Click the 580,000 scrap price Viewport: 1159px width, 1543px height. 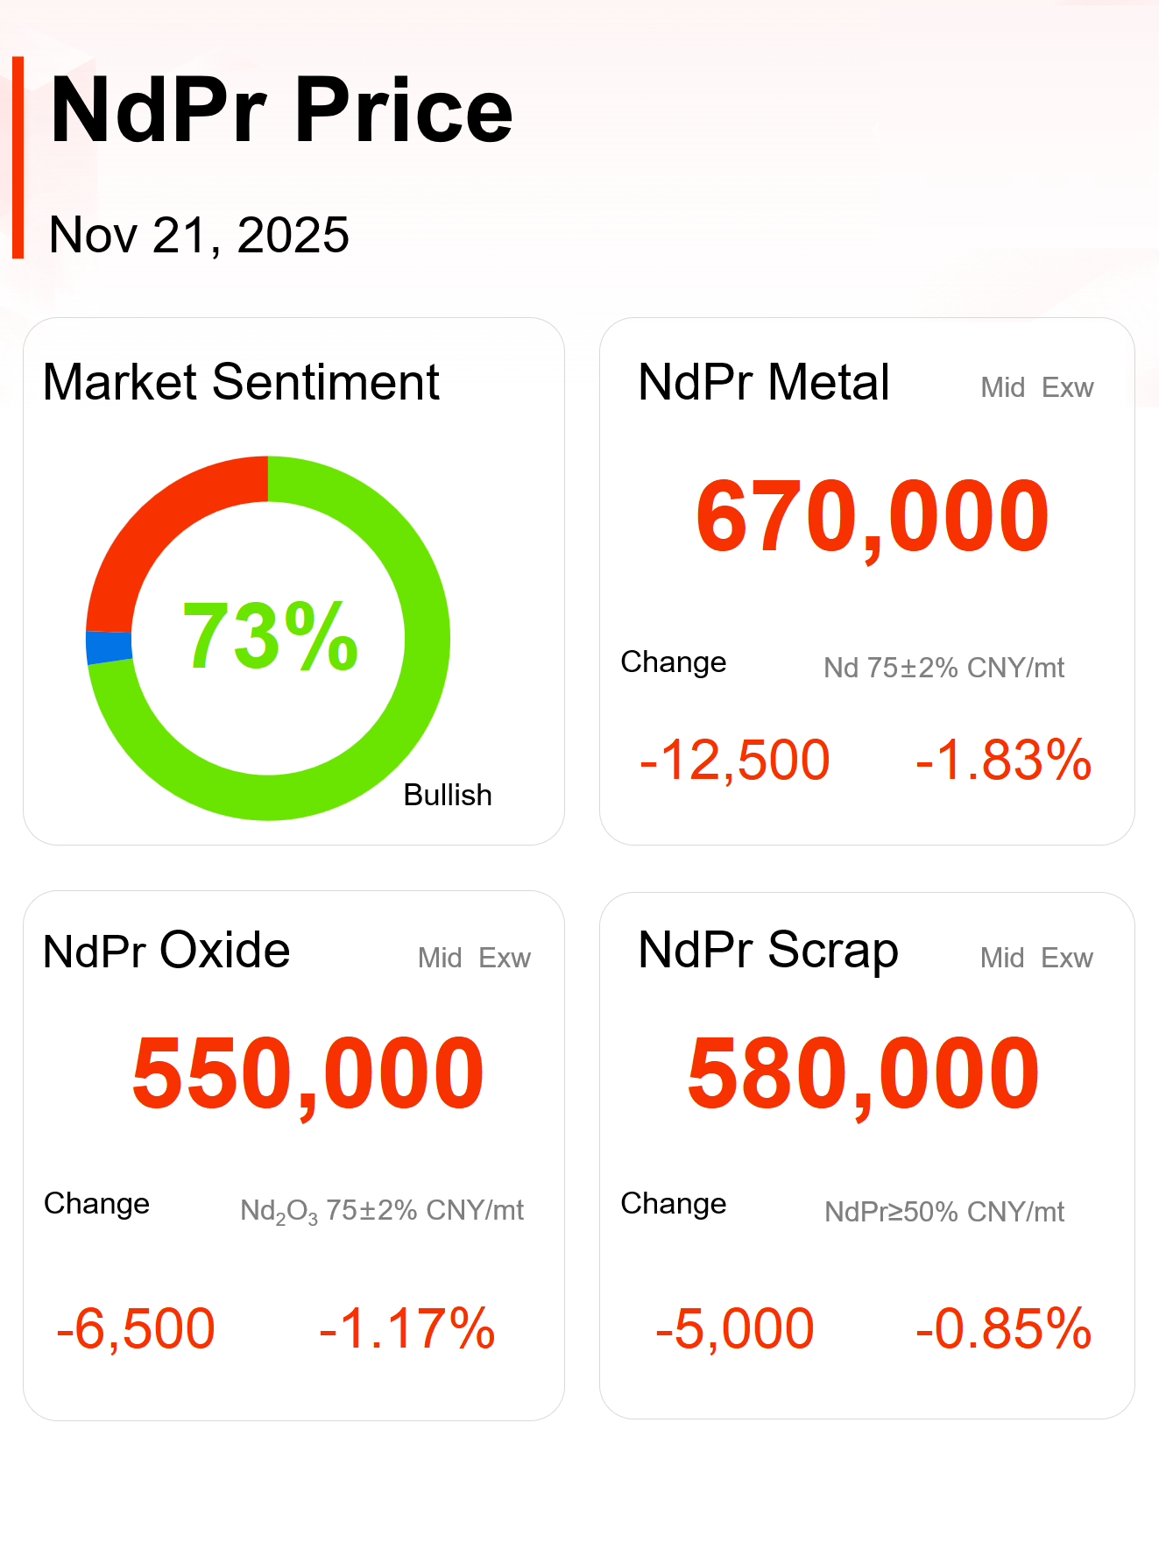pos(863,1073)
